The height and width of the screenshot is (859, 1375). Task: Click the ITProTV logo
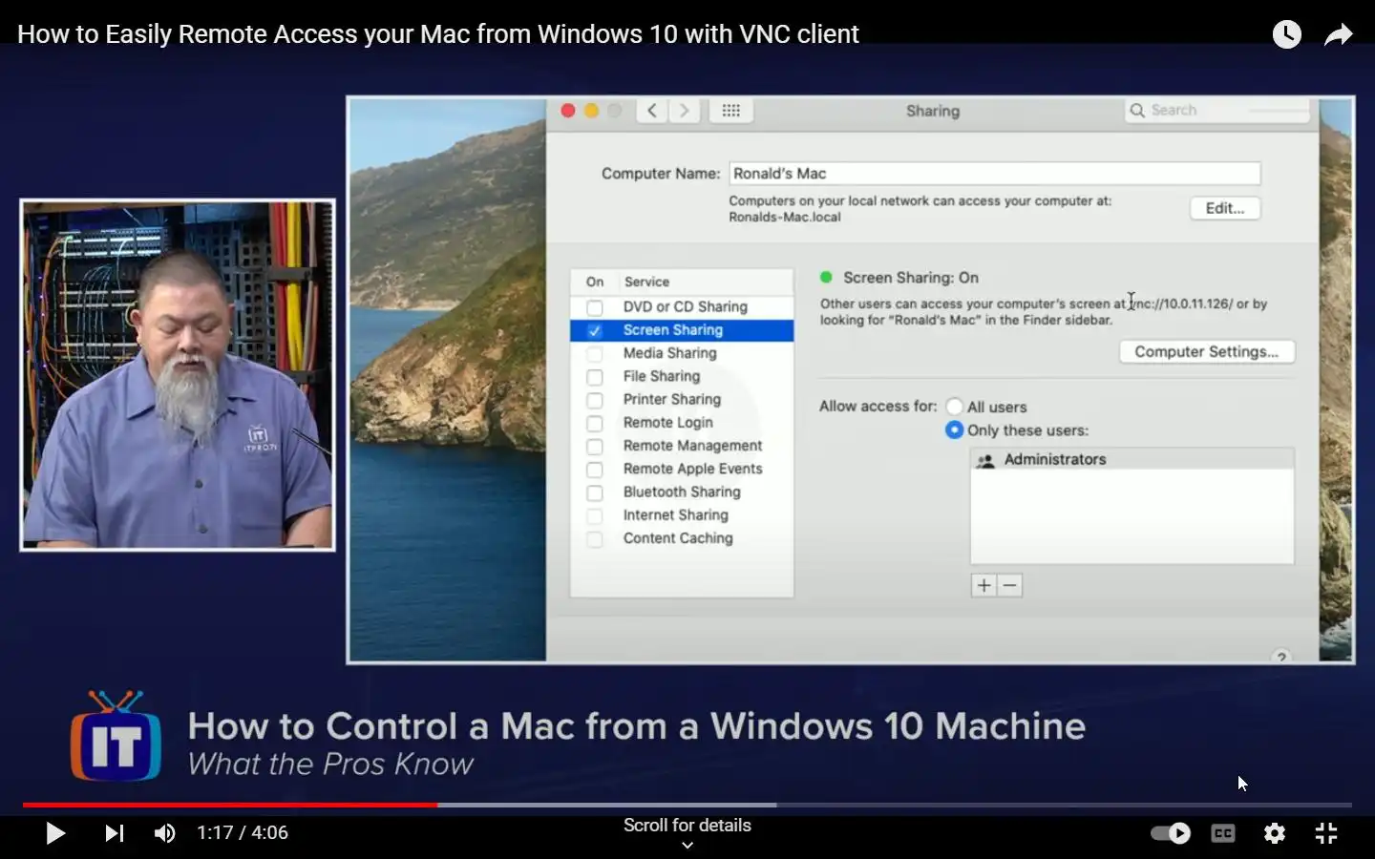116,737
